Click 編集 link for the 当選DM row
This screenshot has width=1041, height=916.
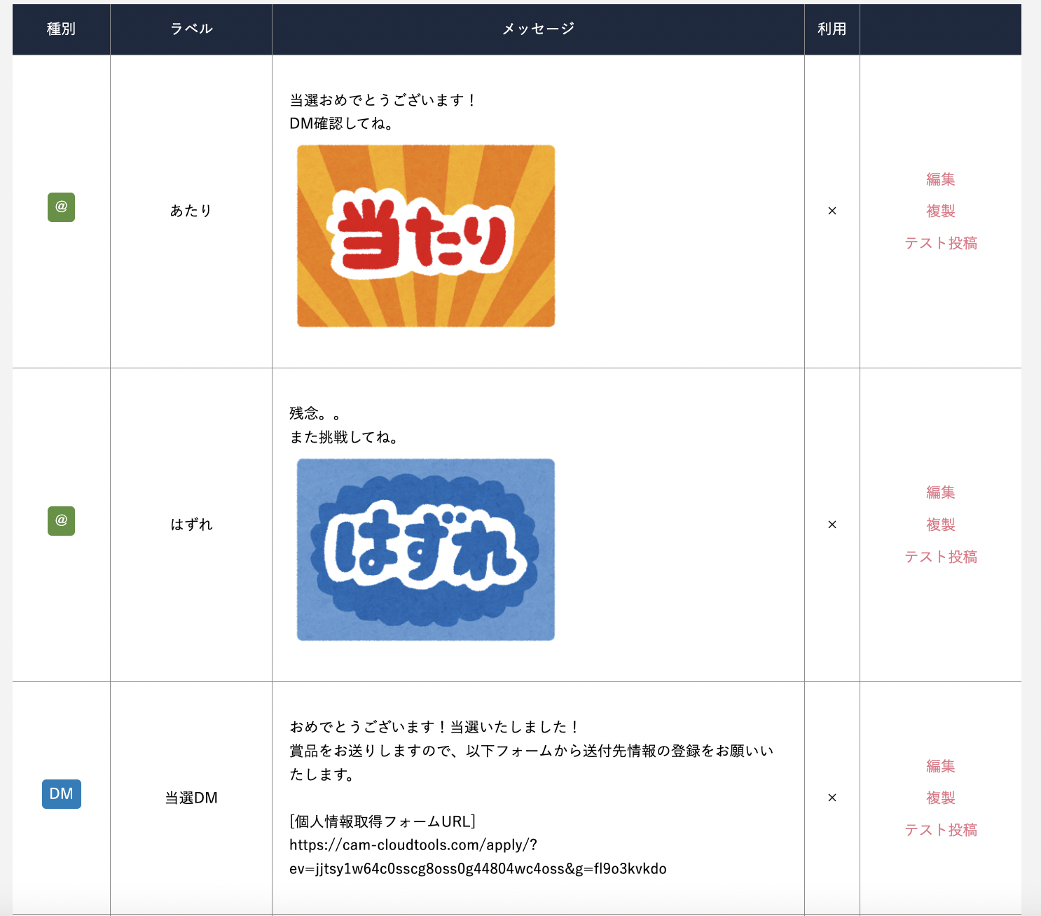941,766
